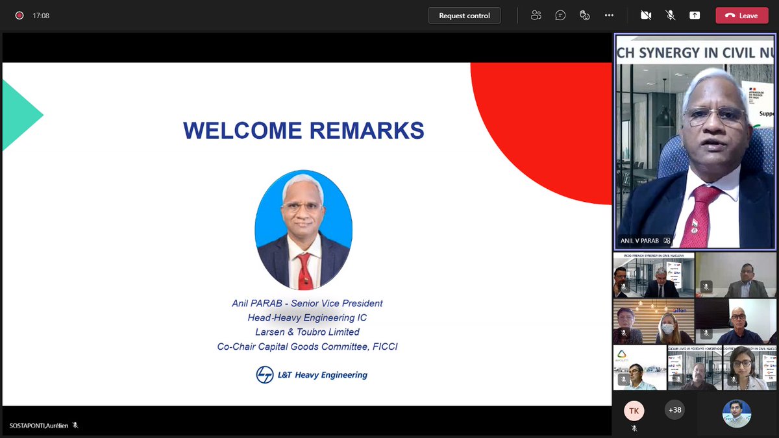This screenshot has width=779, height=438.
Task: Select the tile with two men in suits
Action: pyautogui.click(x=653, y=275)
